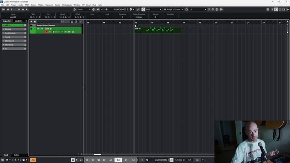
Task: Open the MIDI menu
Action: click(27, 5)
